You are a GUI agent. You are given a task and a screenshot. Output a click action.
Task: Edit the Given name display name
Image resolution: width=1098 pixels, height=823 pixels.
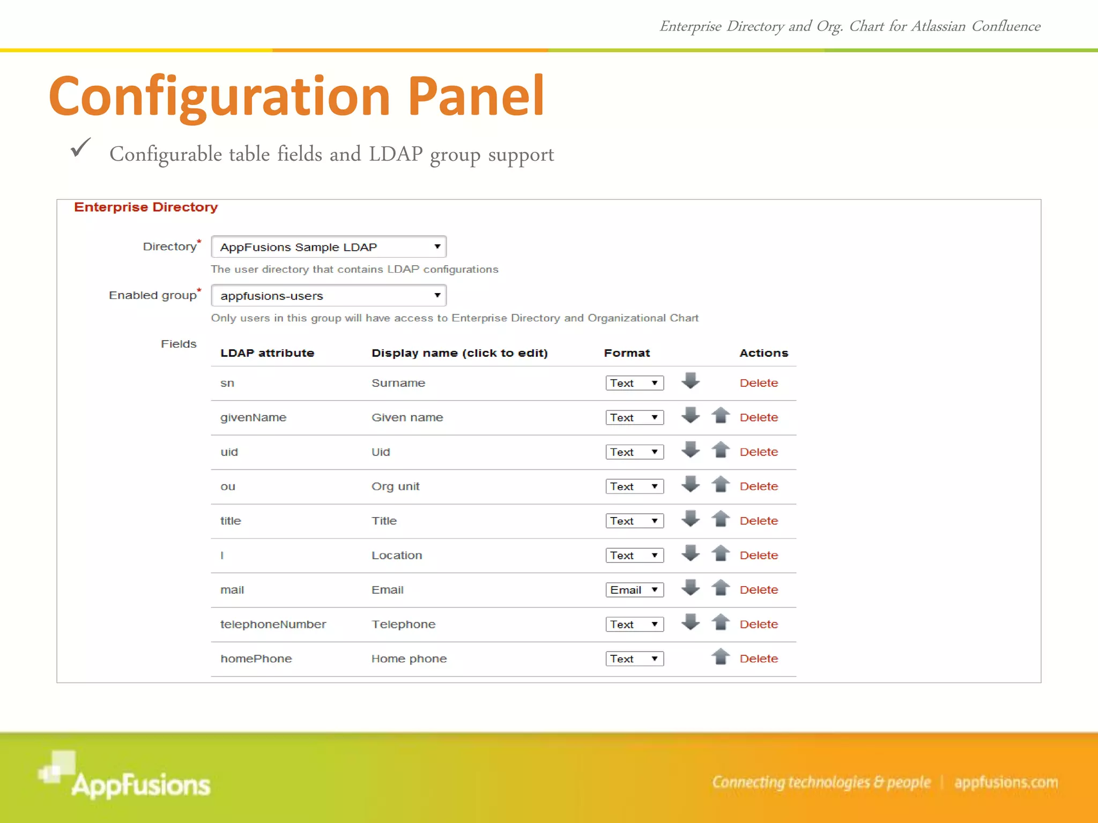(x=407, y=417)
